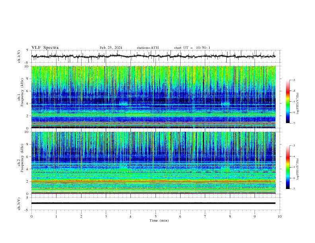The height and width of the screenshot is (243, 315).
Task: Click the "-7" label on ch.1 colorbar
Action: [x=294, y=123]
